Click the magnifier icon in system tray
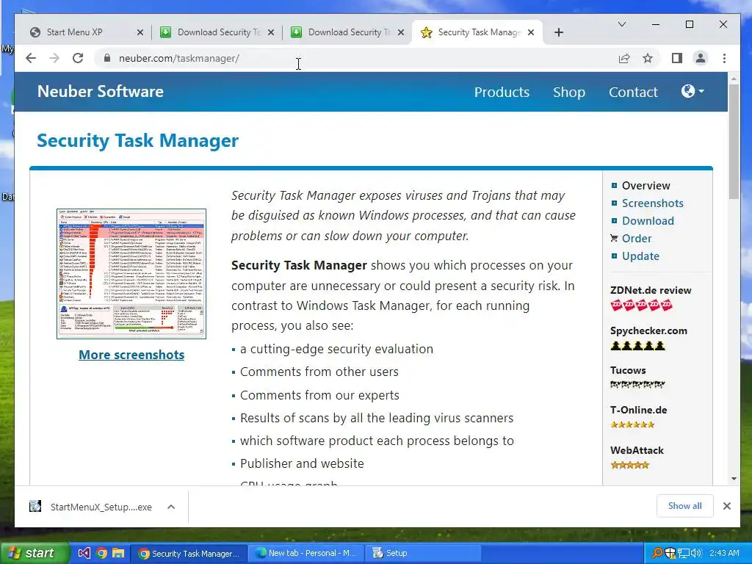 (657, 554)
